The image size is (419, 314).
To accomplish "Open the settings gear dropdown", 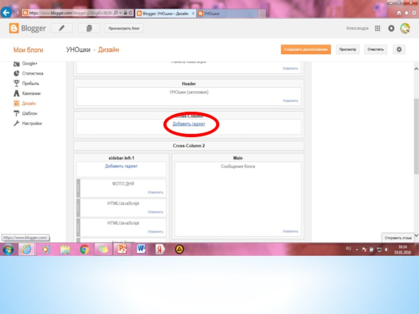I will point(399,50).
